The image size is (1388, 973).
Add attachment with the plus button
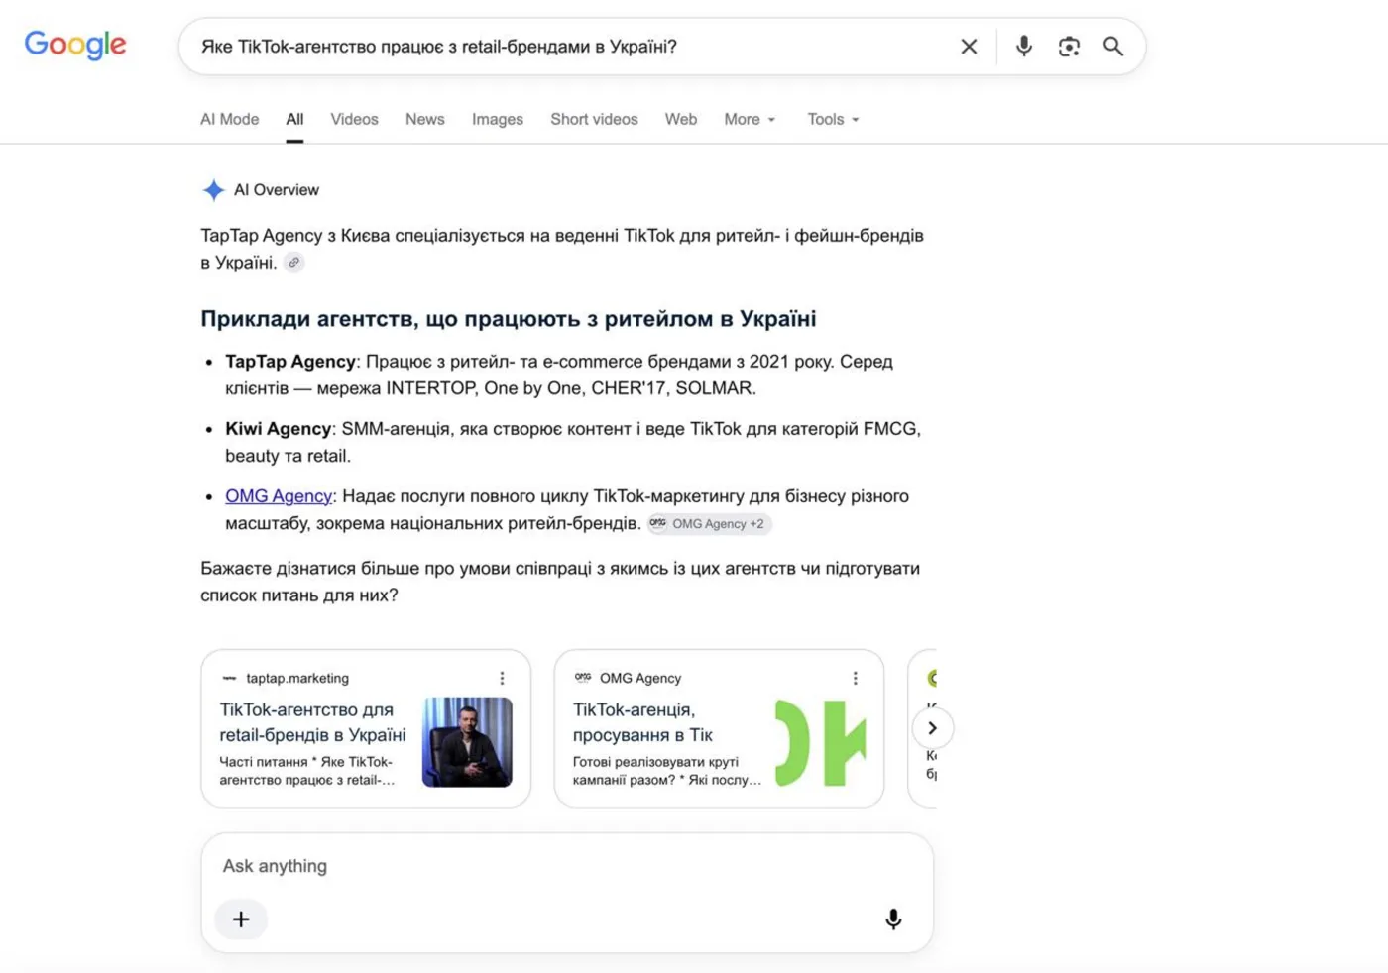coord(241,919)
